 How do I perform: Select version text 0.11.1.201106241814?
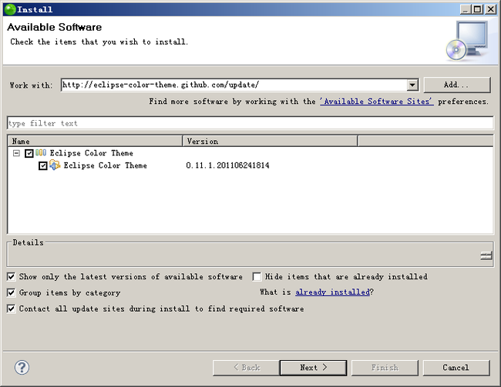[227, 165]
